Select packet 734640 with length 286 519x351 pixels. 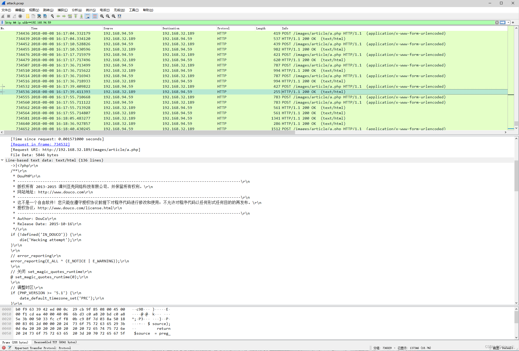tap(254, 124)
